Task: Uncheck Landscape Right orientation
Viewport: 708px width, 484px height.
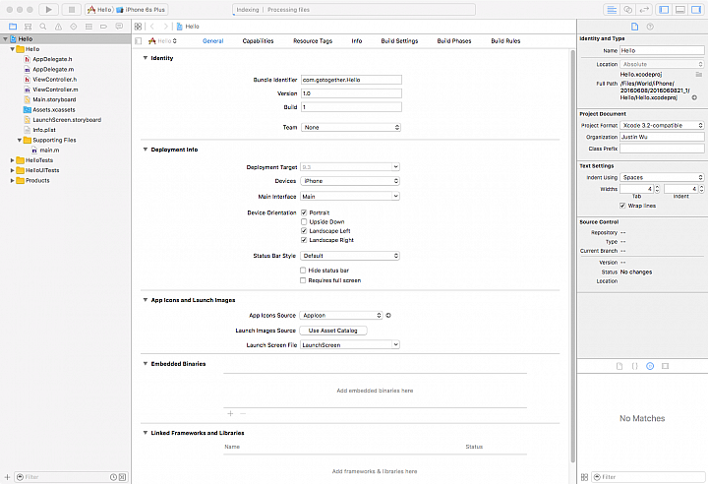Action: click(304, 240)
